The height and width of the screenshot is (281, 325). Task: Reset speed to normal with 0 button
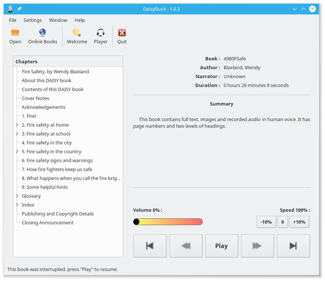click(282, 222)
